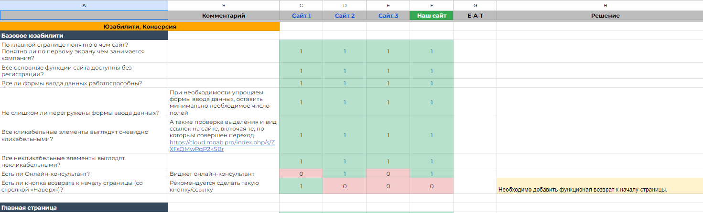The width and height of the screenshot is (703, 213).
Task: Select 'Все ли формы ввода данных работоспособны?' cell
Action: pyautogui.click(x=84, y=83)
